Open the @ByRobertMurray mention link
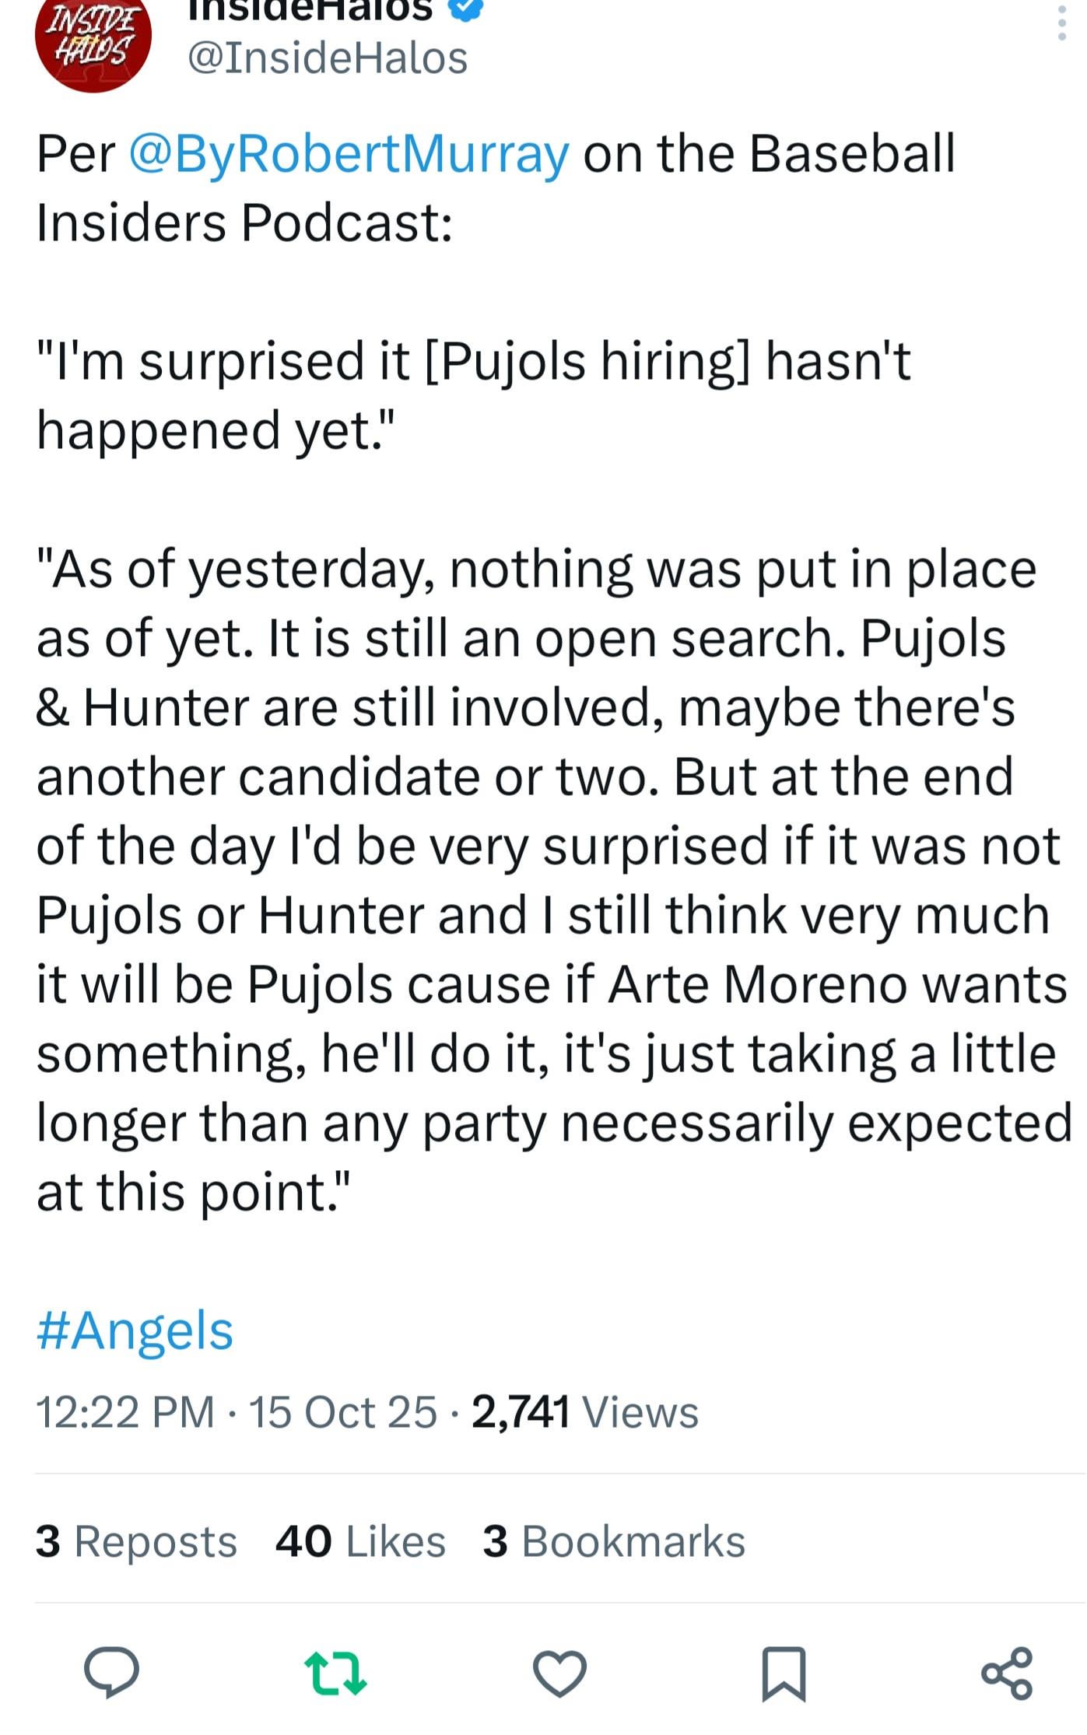 click(x=349, y=153)
